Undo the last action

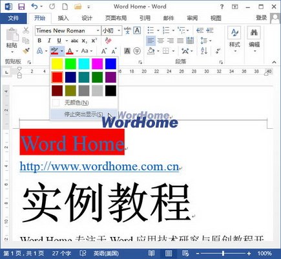[34, 6]
